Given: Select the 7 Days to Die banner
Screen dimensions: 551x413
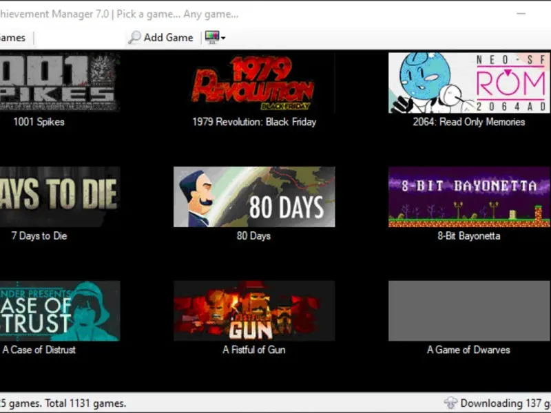Looking at the screenshot, I should point(60,197).
